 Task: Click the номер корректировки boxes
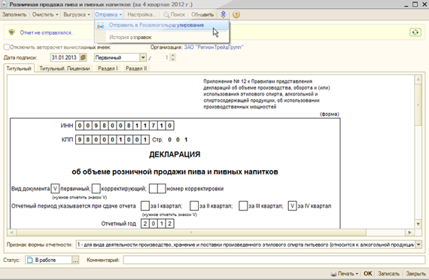[157, 189]
